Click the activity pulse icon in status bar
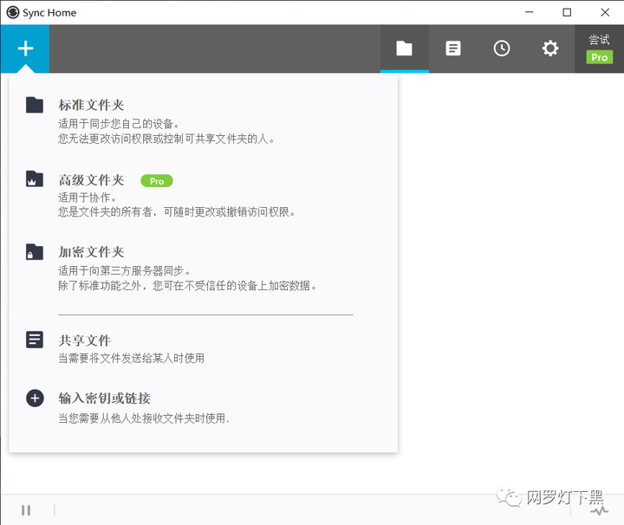This screenshot has width=624, height=525. pos(599,510)
